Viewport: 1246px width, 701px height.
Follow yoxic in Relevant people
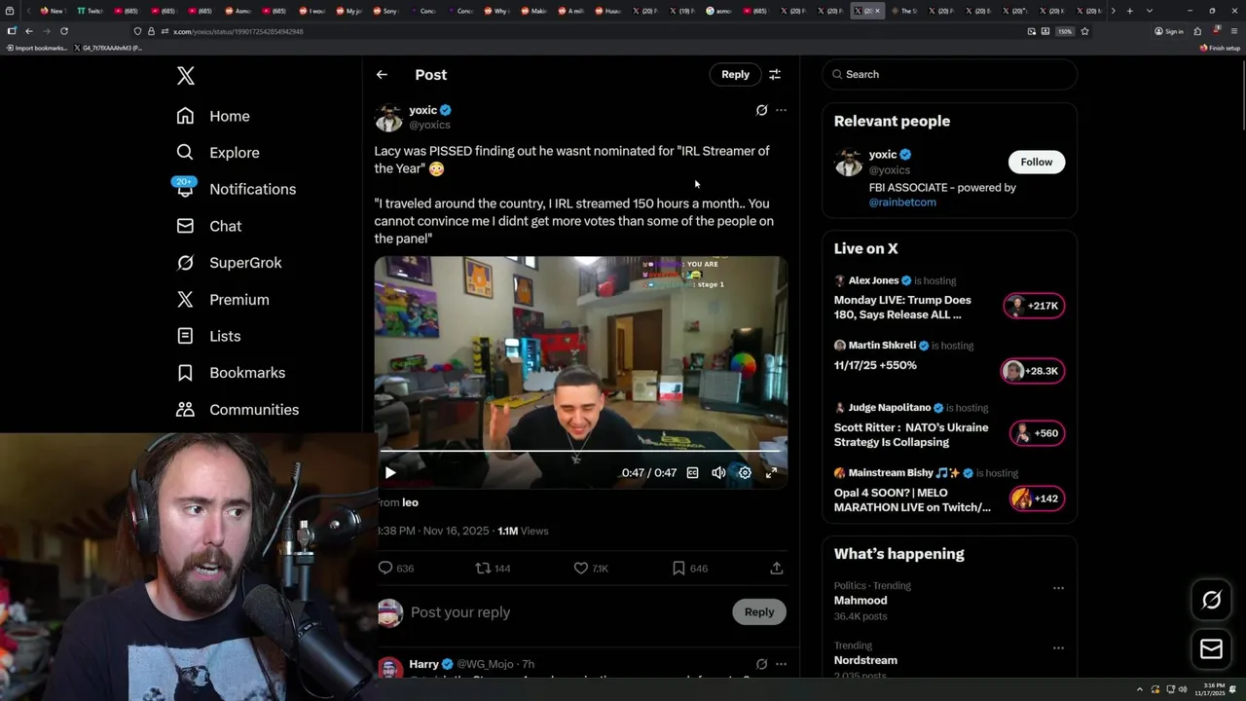coord(1037,162)
